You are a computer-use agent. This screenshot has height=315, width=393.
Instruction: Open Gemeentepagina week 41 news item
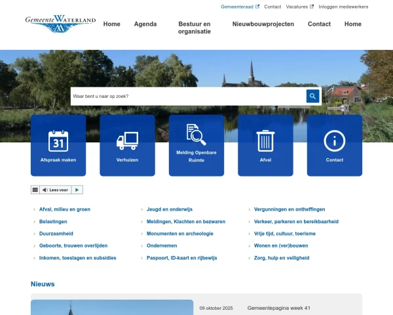coord(278,308)
